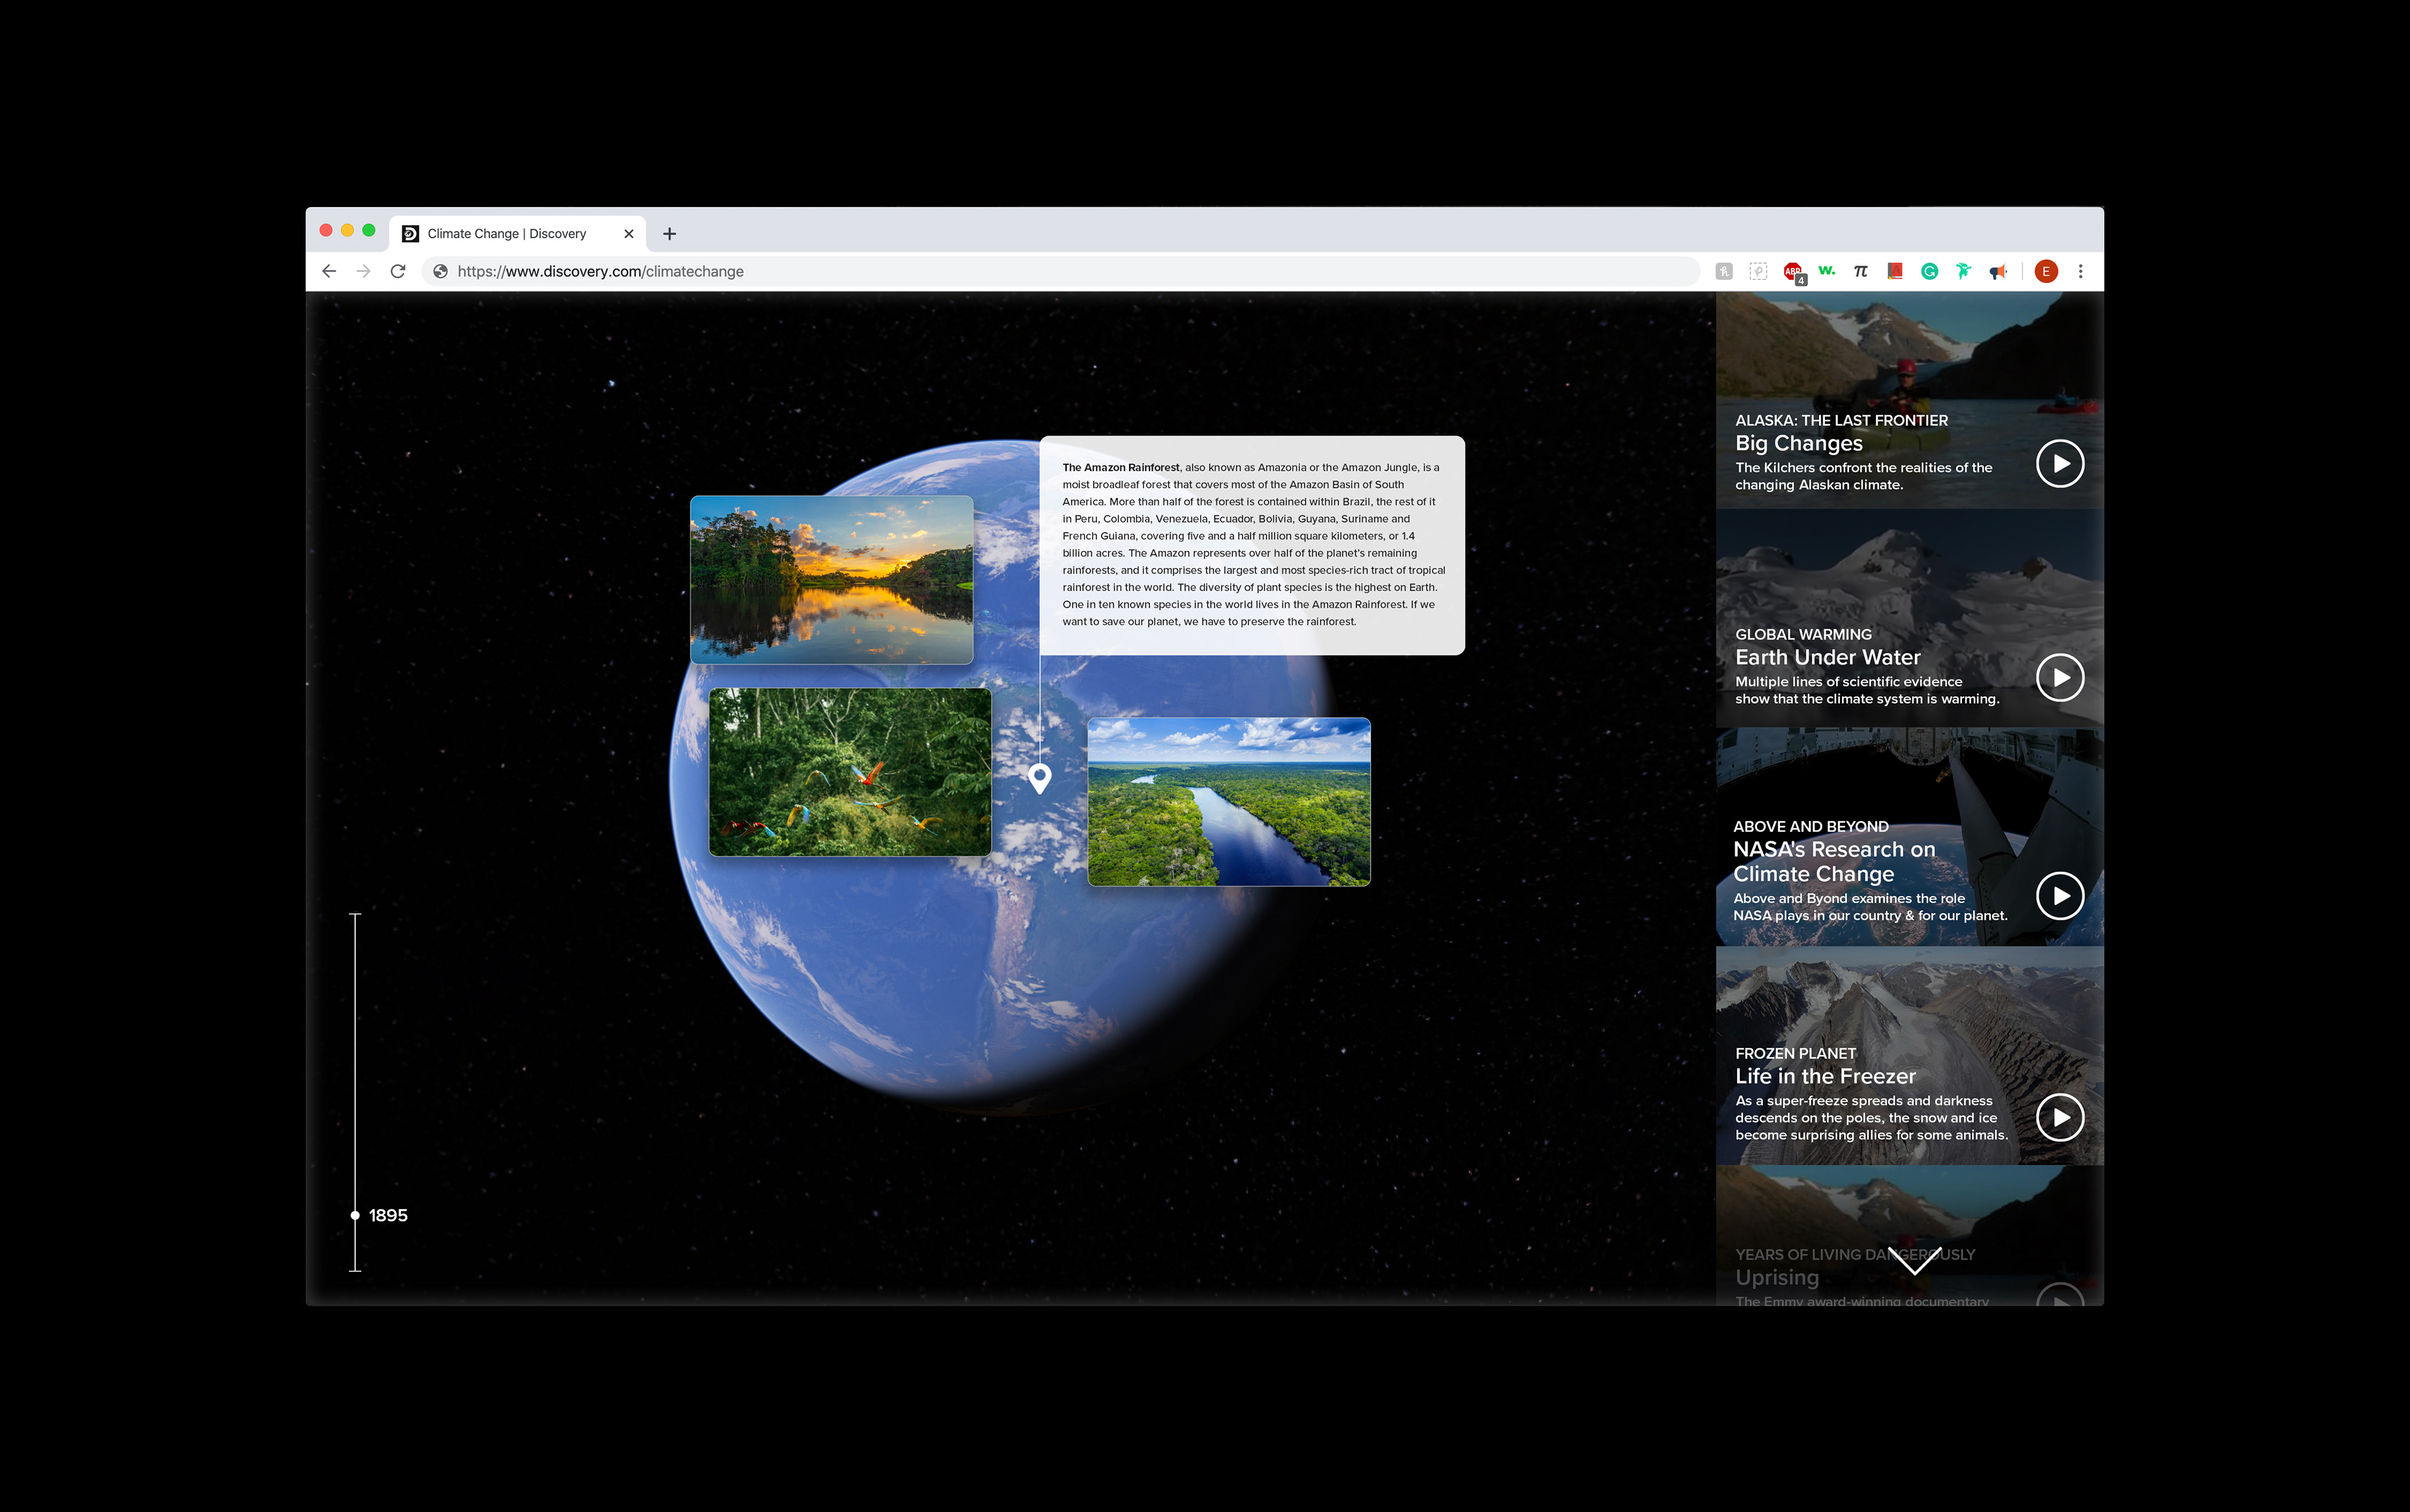Click the browser forward arrow
Image resolution: width=2410 pixels, height=1512 pixels.
pos(363,271)
